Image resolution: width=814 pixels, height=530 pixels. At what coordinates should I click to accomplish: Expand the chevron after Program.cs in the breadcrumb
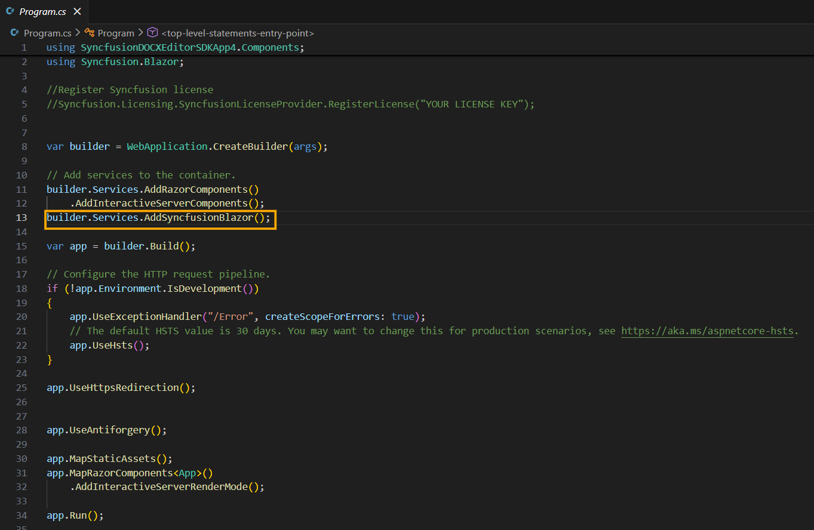click(79, 33)
